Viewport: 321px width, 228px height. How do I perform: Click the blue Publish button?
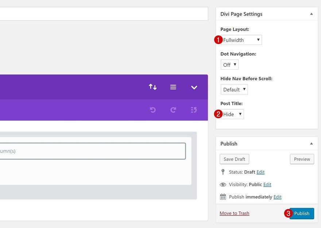tap(302, 213)
